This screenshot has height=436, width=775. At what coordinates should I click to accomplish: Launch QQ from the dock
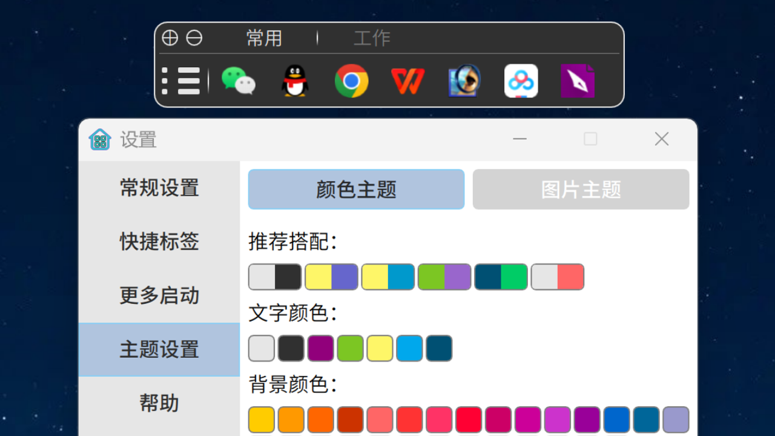pos(294,81)
